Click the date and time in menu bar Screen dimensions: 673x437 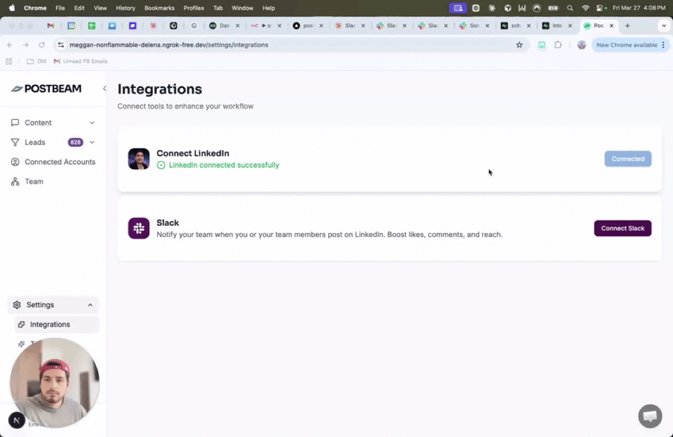(639, 8)
